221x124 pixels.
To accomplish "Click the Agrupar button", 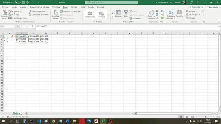I will point(190,11).
